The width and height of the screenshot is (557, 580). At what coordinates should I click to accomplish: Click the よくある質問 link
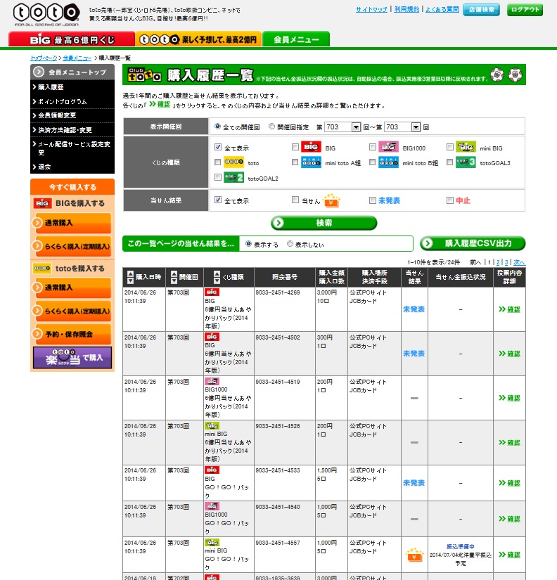click(442, 9)
